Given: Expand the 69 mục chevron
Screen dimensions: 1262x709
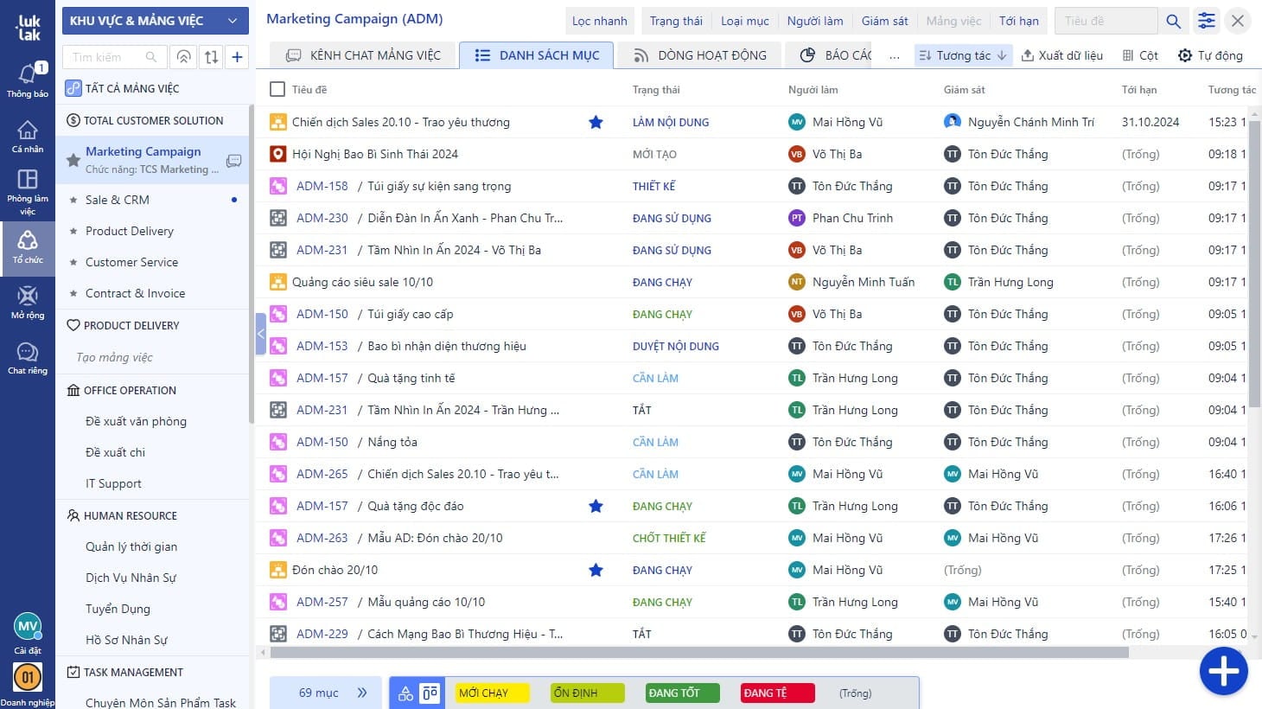Looking at the screenshot, I should pos(362,693).
